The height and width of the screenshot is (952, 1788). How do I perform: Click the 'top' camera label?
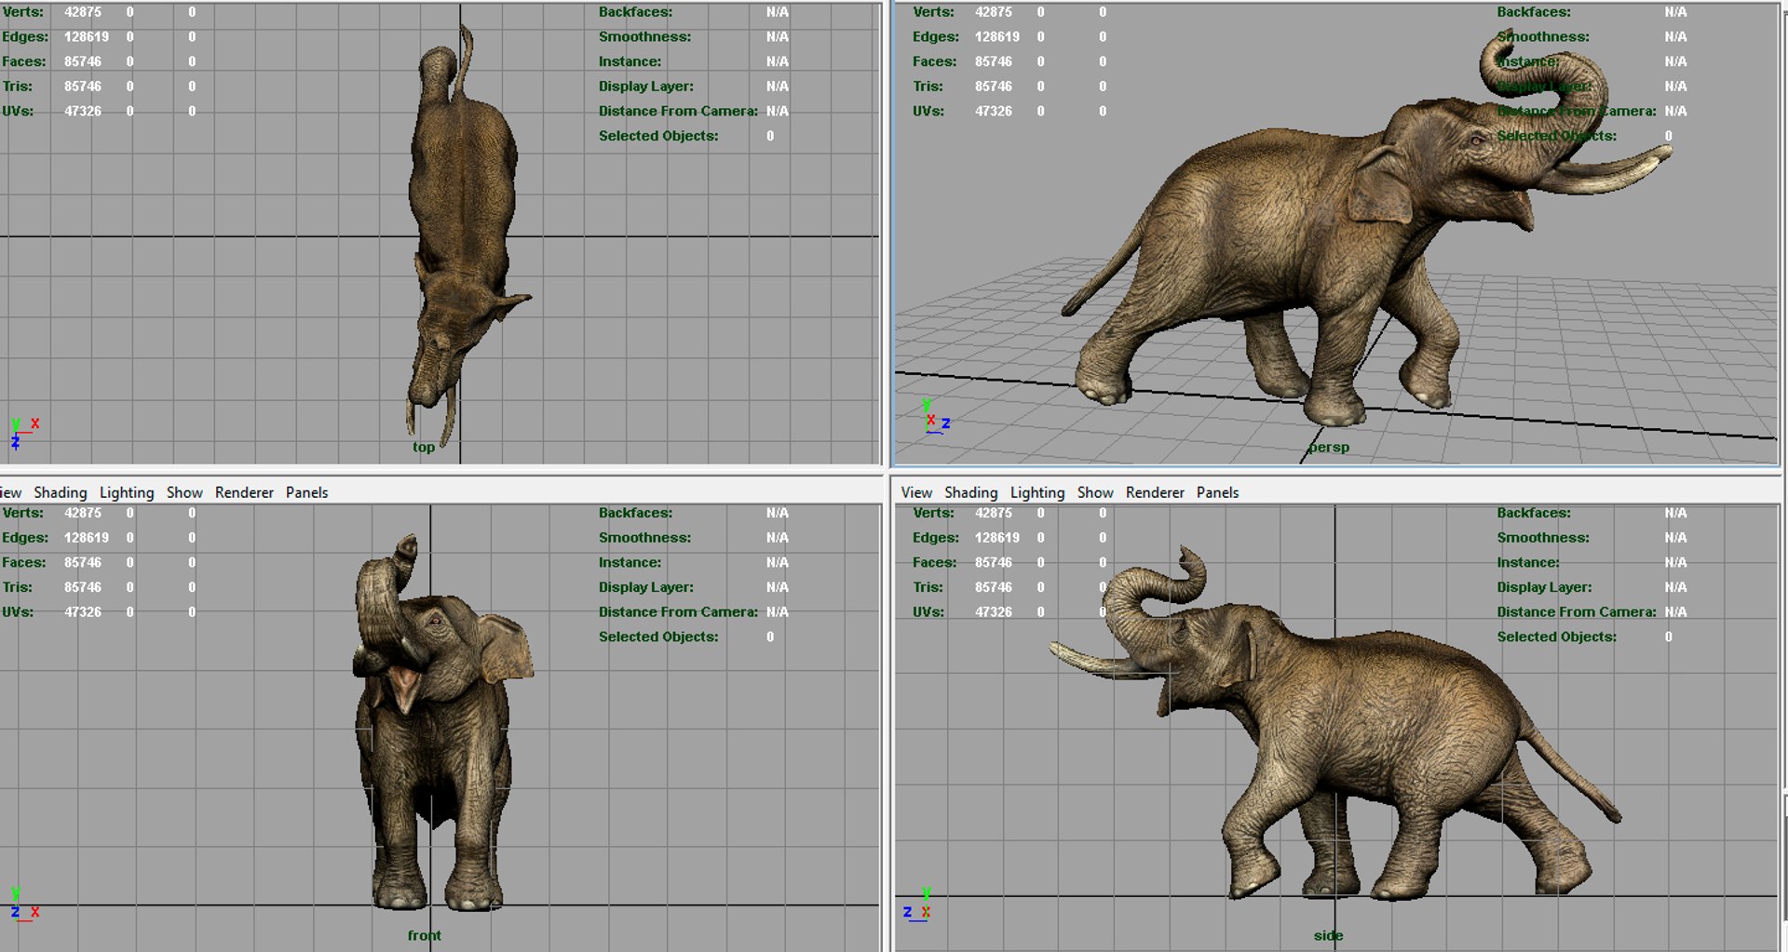coord(424,447)
